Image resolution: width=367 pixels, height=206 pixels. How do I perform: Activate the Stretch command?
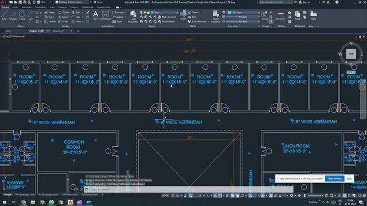(50, 22)
